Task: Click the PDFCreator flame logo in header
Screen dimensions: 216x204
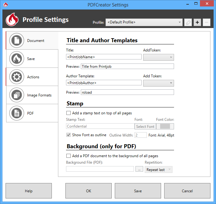Action: click(x=12, y=19)
